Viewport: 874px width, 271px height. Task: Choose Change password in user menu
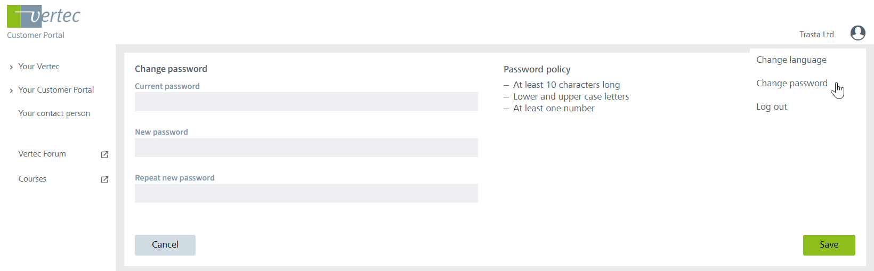coord(791,83)
